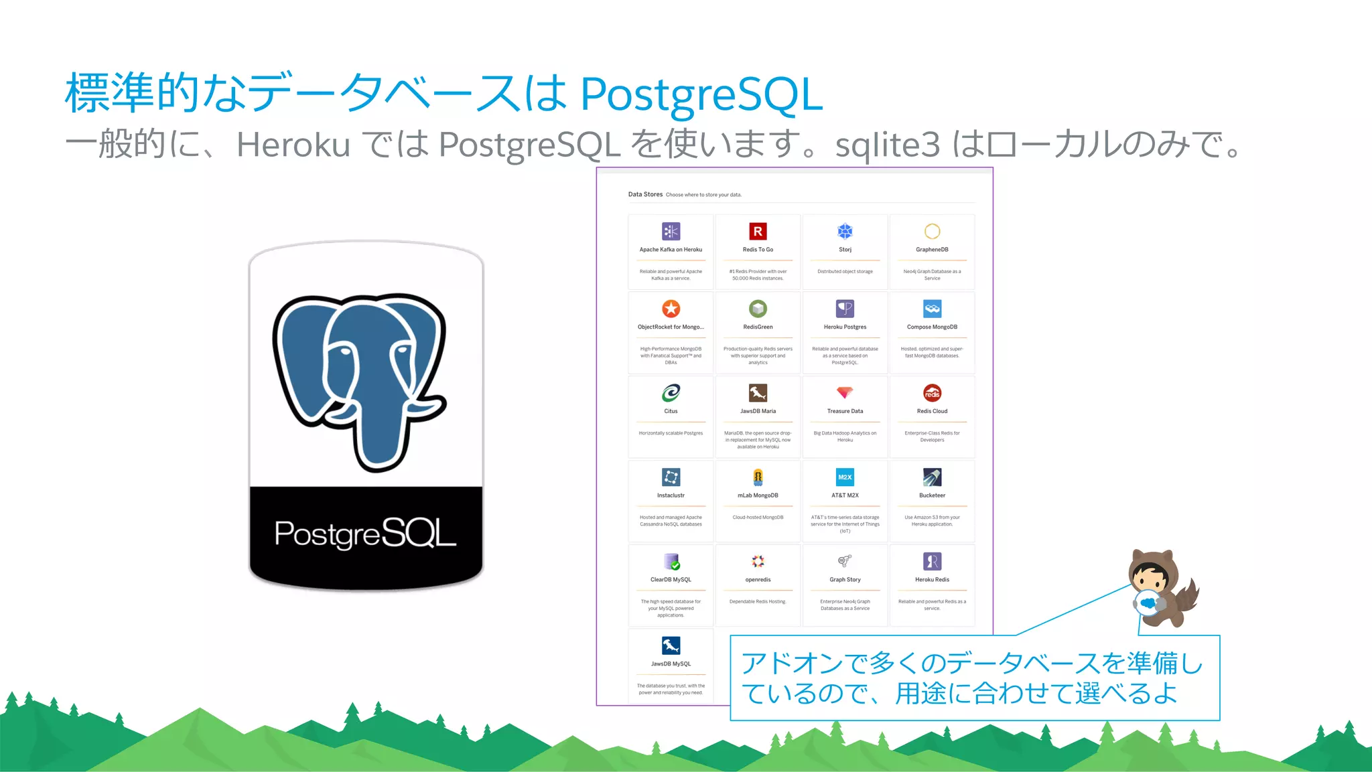The width and height of the screenshot is (1372, 772).
Task: Open the Graph Story title link
Action: pos(845,580)
